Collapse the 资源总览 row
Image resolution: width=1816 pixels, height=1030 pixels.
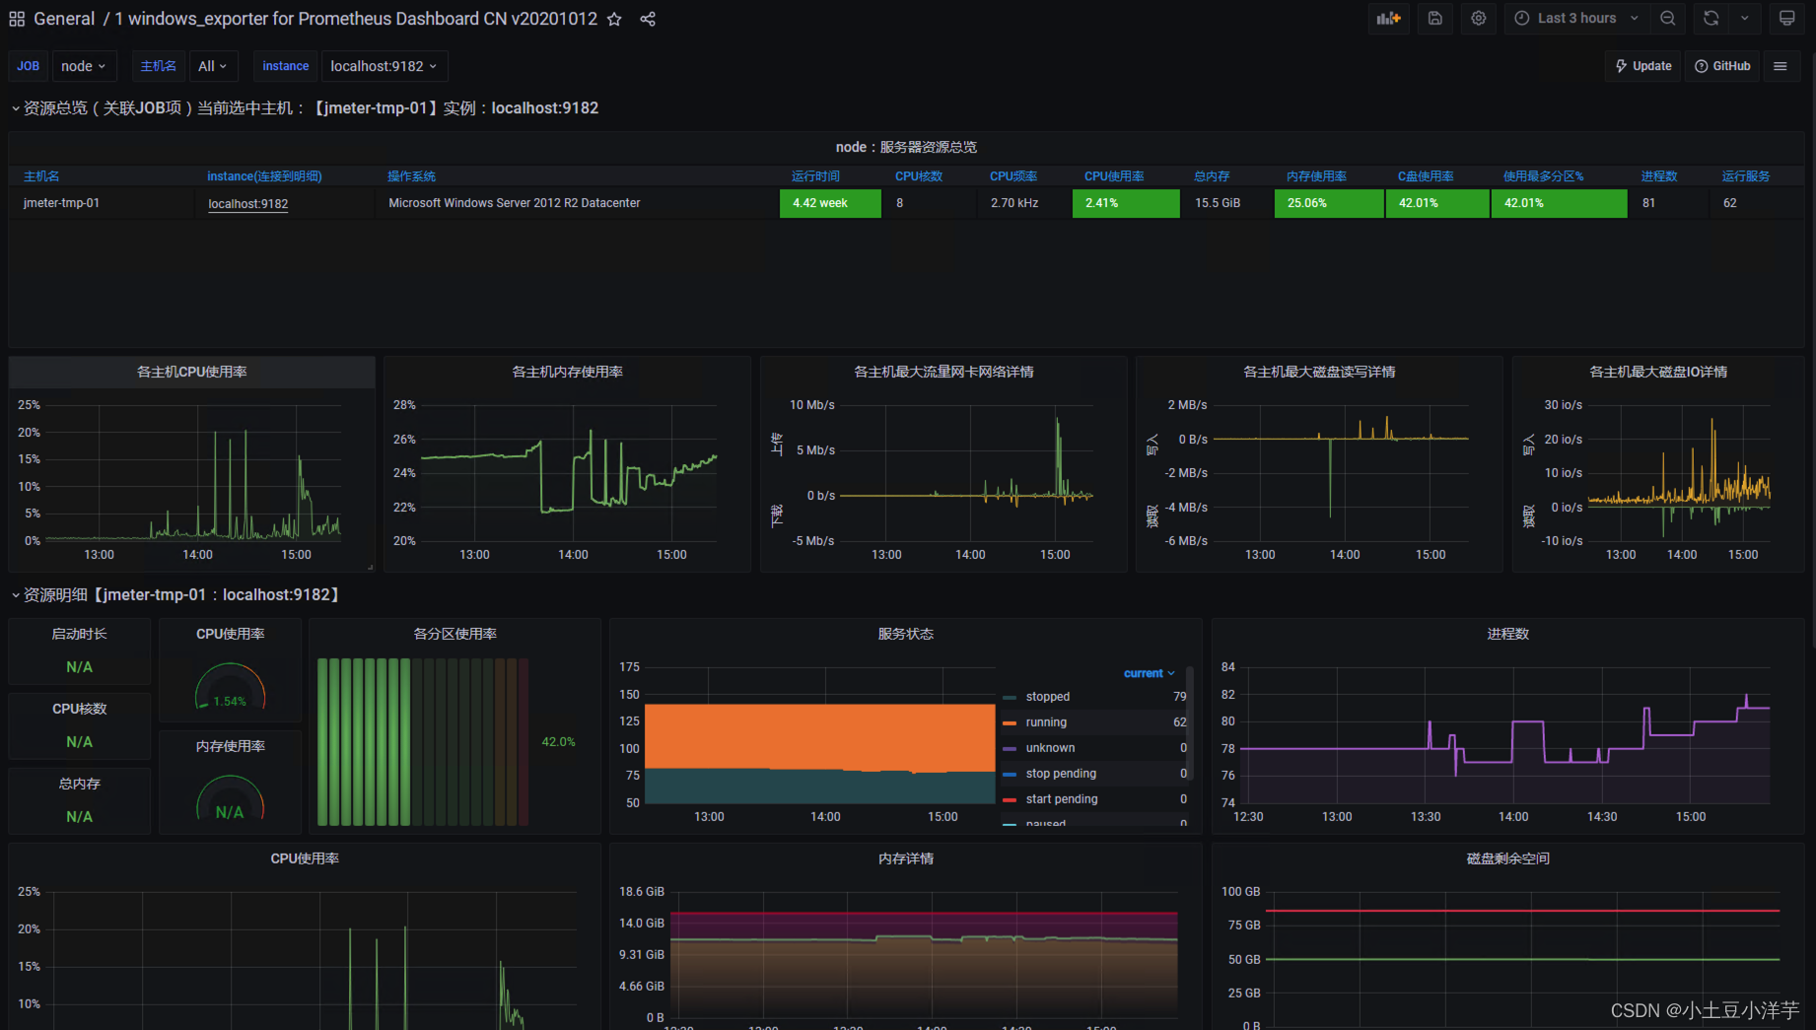(x=304, y=108)
